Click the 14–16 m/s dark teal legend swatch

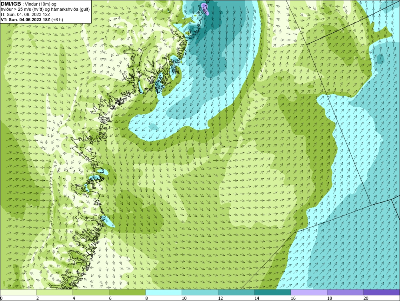click(x=273, y=292)
